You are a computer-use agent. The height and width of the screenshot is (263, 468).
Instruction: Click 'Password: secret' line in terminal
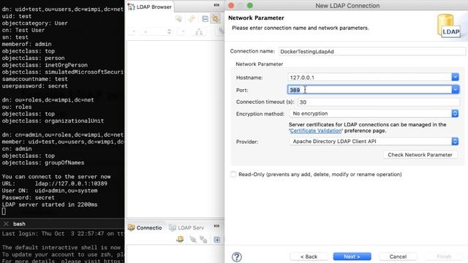click(x=28, y=197)
